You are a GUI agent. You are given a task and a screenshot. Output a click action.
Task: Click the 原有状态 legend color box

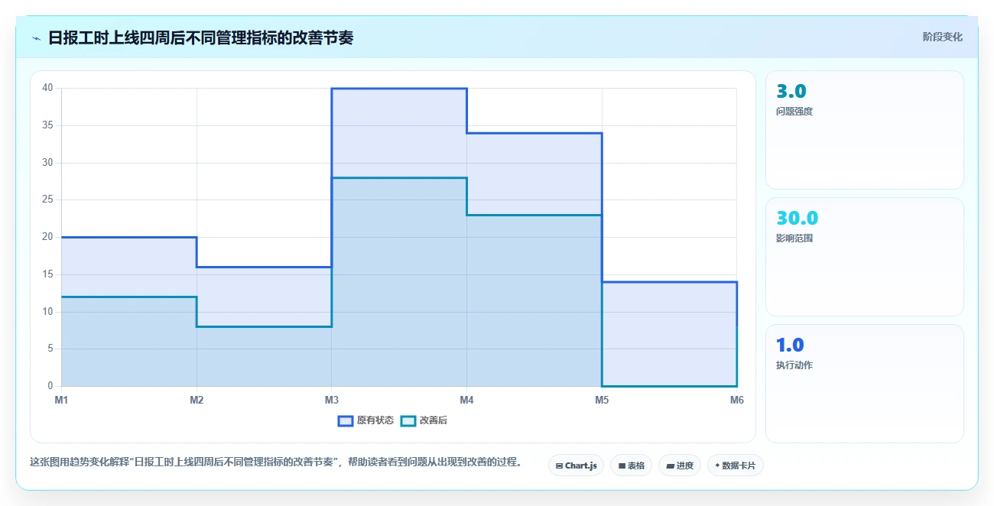[346, 420]
